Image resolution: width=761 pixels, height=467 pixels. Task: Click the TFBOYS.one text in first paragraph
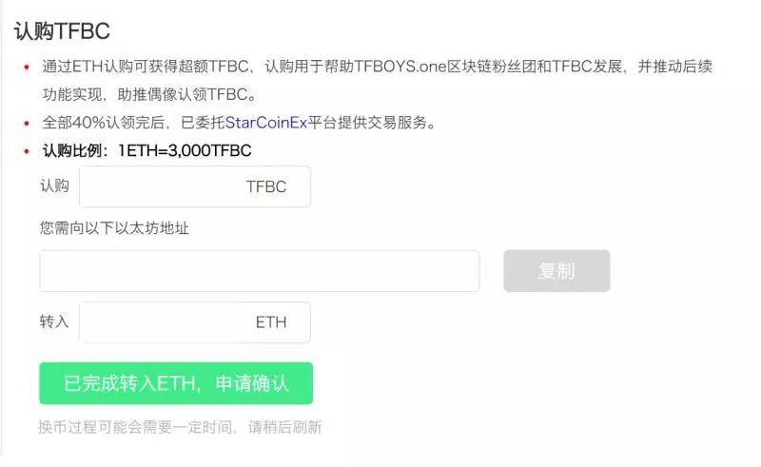pos(400,66)
